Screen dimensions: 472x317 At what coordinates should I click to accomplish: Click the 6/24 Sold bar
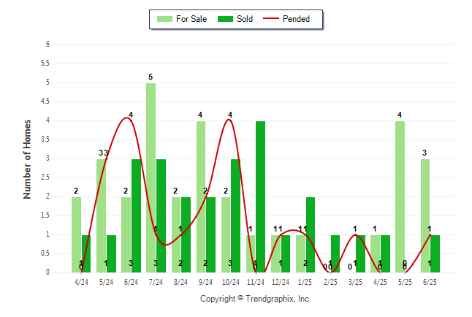point(136,216)
